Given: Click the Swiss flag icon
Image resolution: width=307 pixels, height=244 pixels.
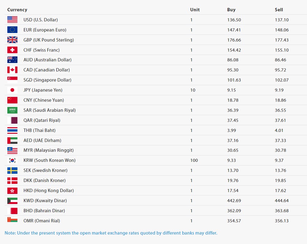Looking at the screenshot, I should (x=12, y=50).
